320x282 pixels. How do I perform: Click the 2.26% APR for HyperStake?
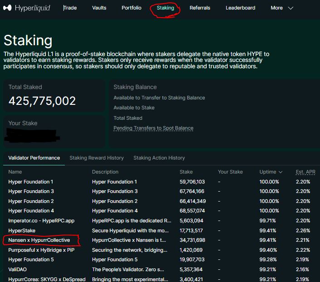click(303, 230)
